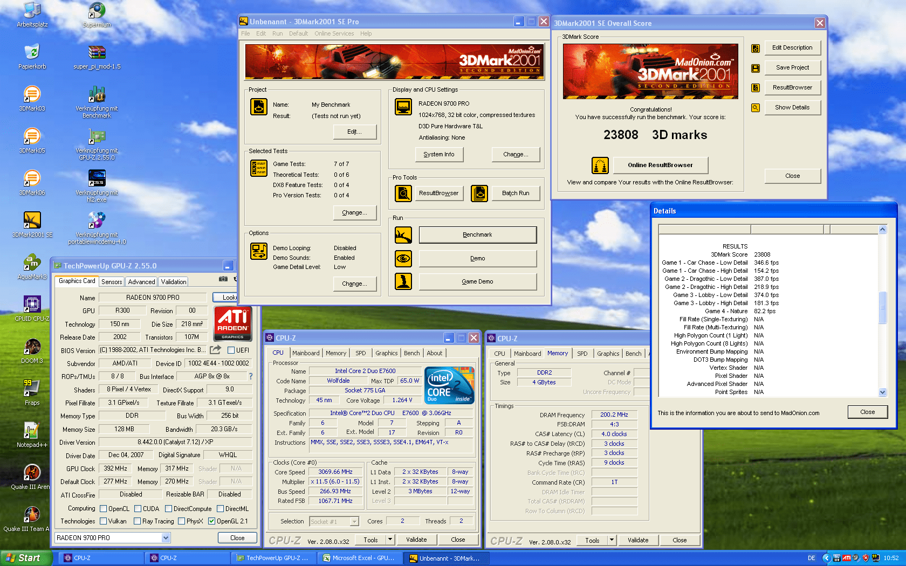906x566 pixels.
Task: Click the Save Project disk icon
Action: point(756,68)
